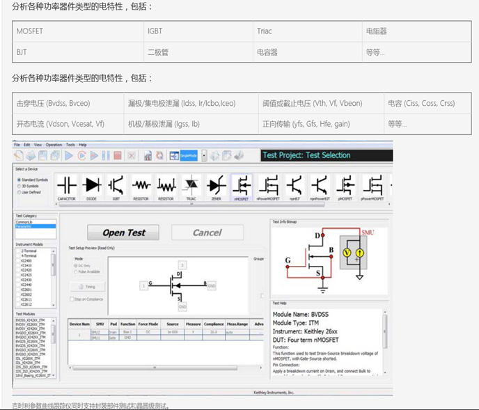
Task: Select the ZENER diode symbol
Action: pos(216,185)
